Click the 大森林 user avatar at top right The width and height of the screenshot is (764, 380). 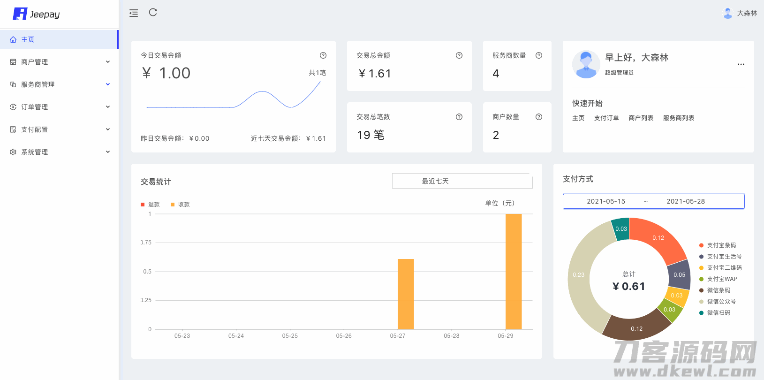(728, 13)
